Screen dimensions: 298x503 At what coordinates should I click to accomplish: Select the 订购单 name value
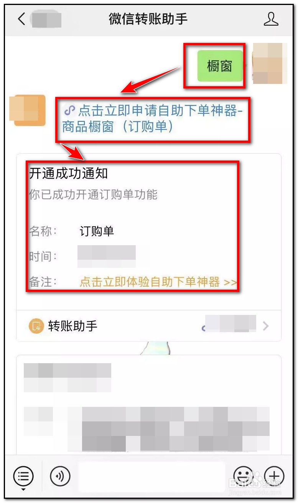pyautogui.click(x=97, y=231)
